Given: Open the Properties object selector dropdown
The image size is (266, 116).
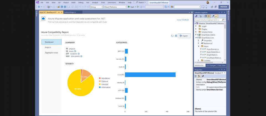Looking at the screenshot, I should [x=225, y=73].
